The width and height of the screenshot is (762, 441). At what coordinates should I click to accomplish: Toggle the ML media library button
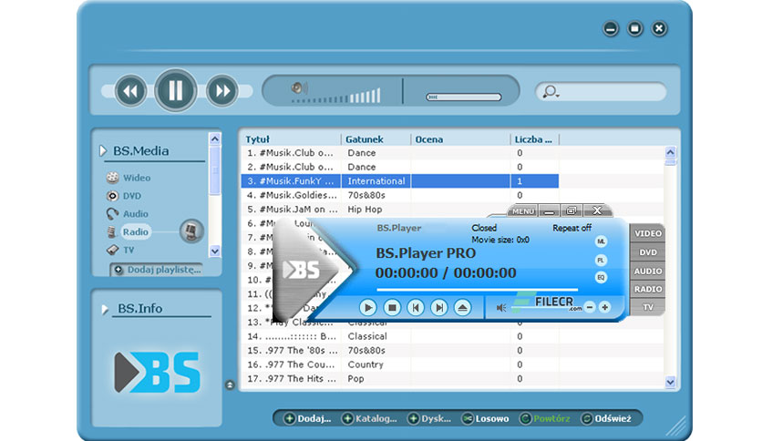(602, 241)
